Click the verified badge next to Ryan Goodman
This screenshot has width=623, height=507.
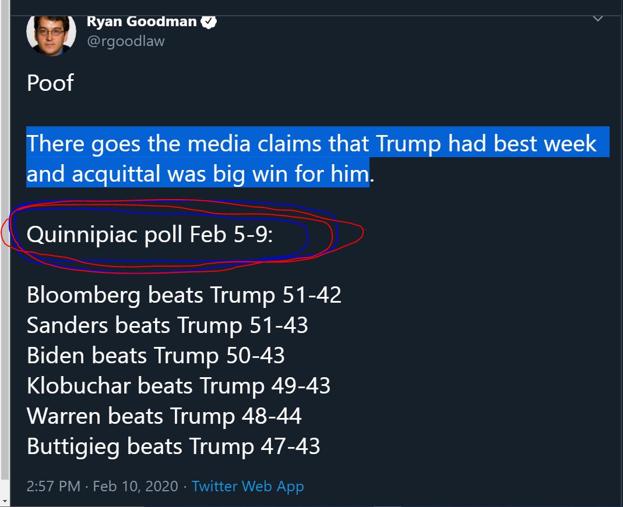point(209,22)
